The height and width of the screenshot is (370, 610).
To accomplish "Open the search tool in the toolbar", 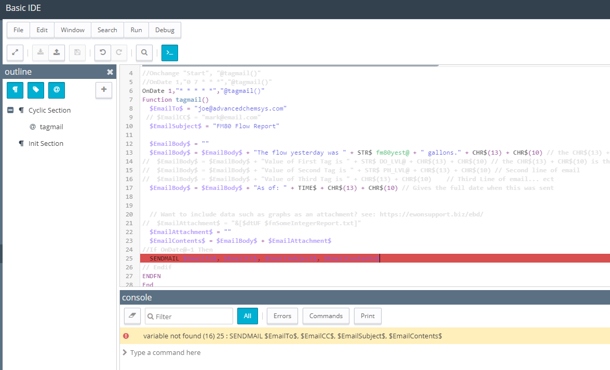I will [x=144, y=52].
